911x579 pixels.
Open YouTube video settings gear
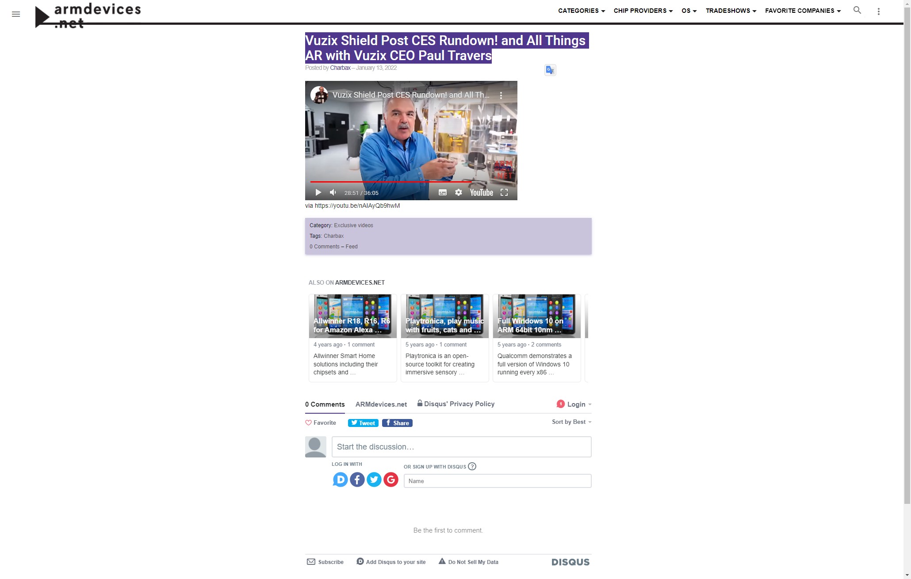(x=459, y=192)
